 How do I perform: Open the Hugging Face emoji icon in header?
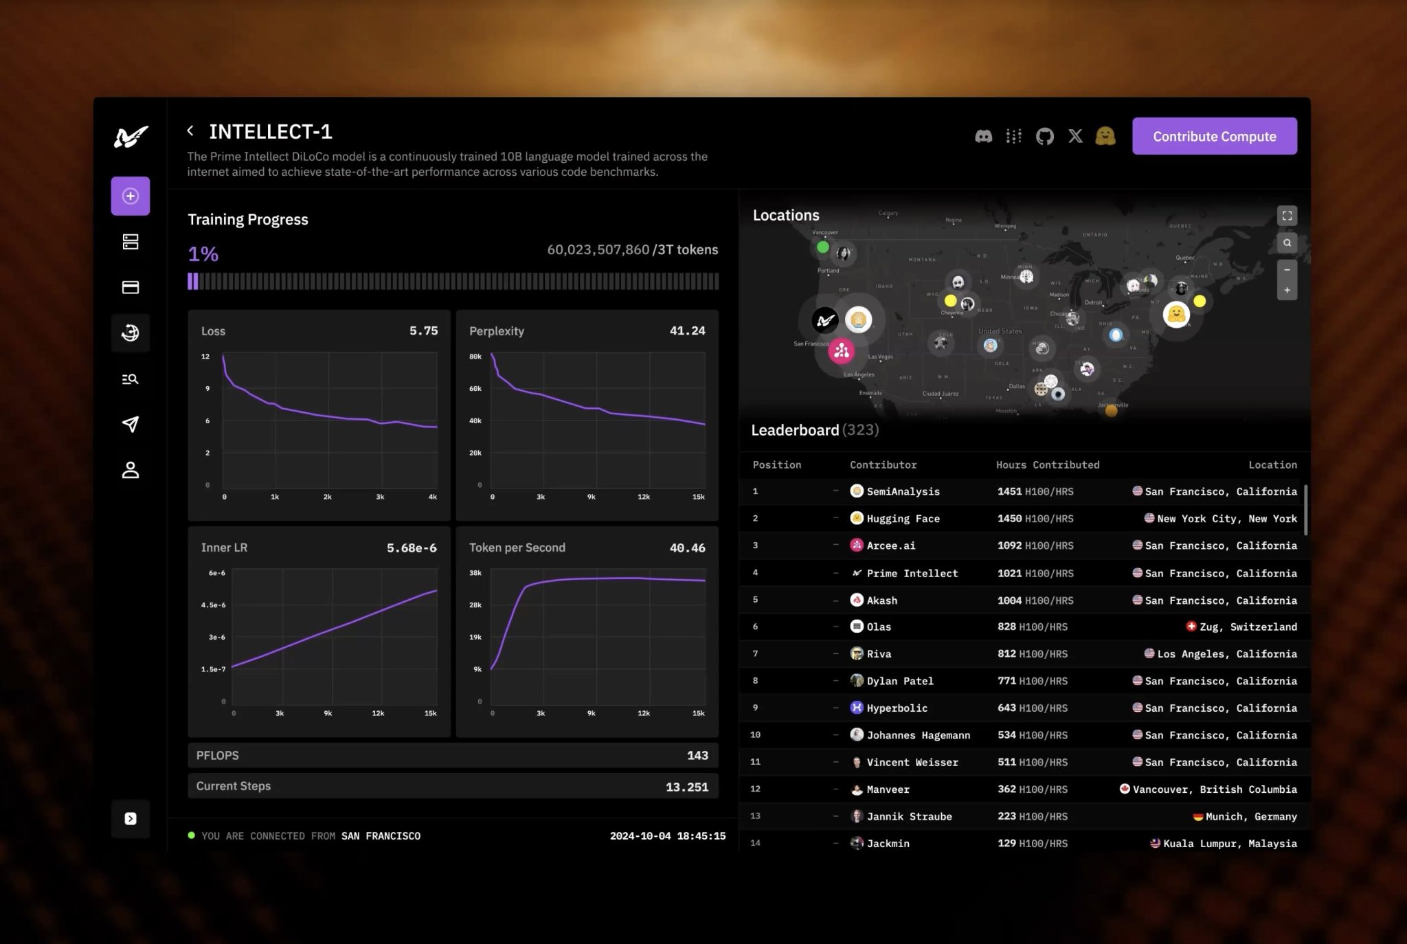click(x=1105, y=136)
